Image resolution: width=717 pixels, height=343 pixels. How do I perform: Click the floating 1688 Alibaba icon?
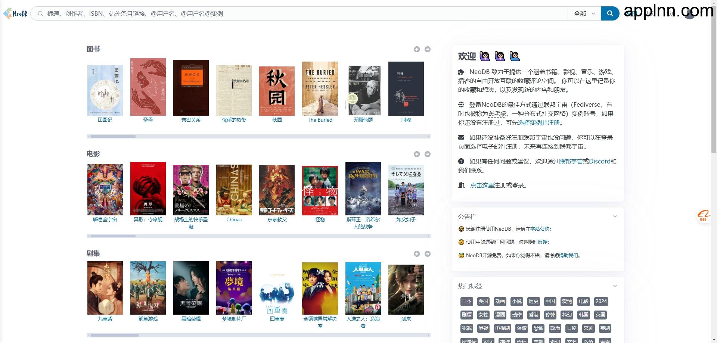703,215
